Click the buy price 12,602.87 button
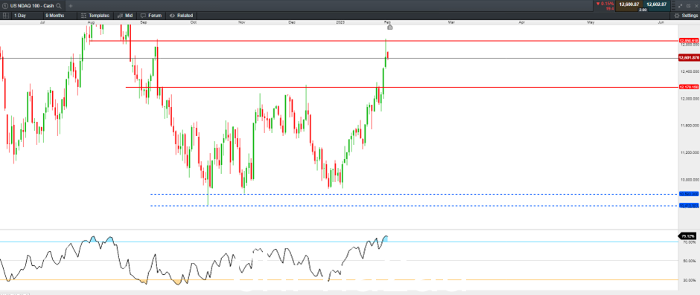700x295 pixels. tap(656, 4)
